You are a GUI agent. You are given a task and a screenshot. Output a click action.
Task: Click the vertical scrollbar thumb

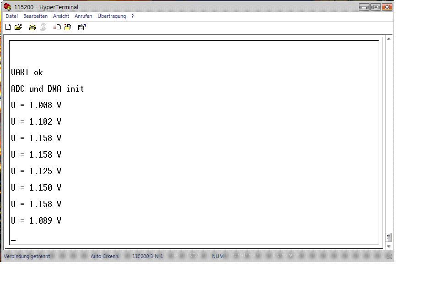(389, 237)
